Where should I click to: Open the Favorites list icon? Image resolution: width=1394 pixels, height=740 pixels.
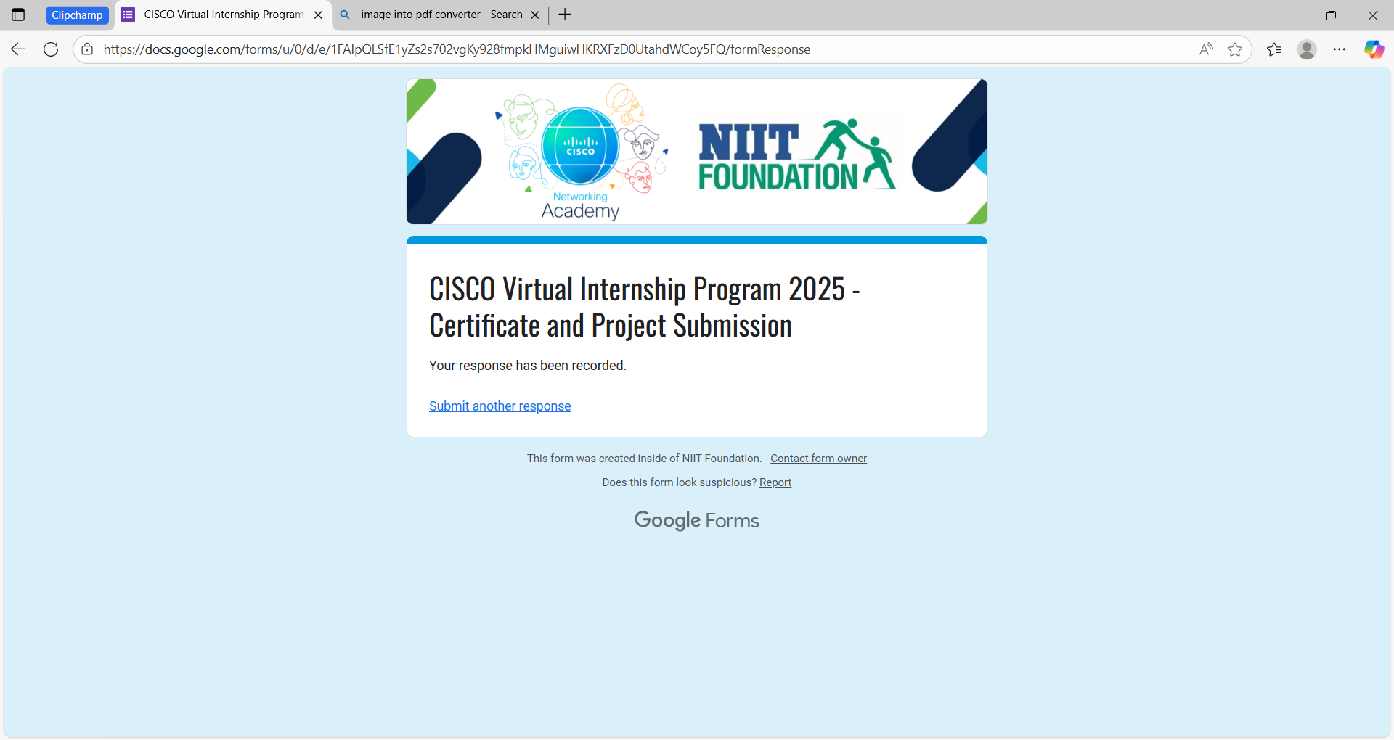(1274, 49)
